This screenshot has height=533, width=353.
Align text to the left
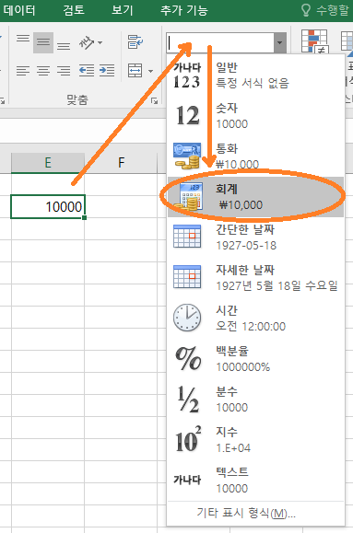coord(23,70)
